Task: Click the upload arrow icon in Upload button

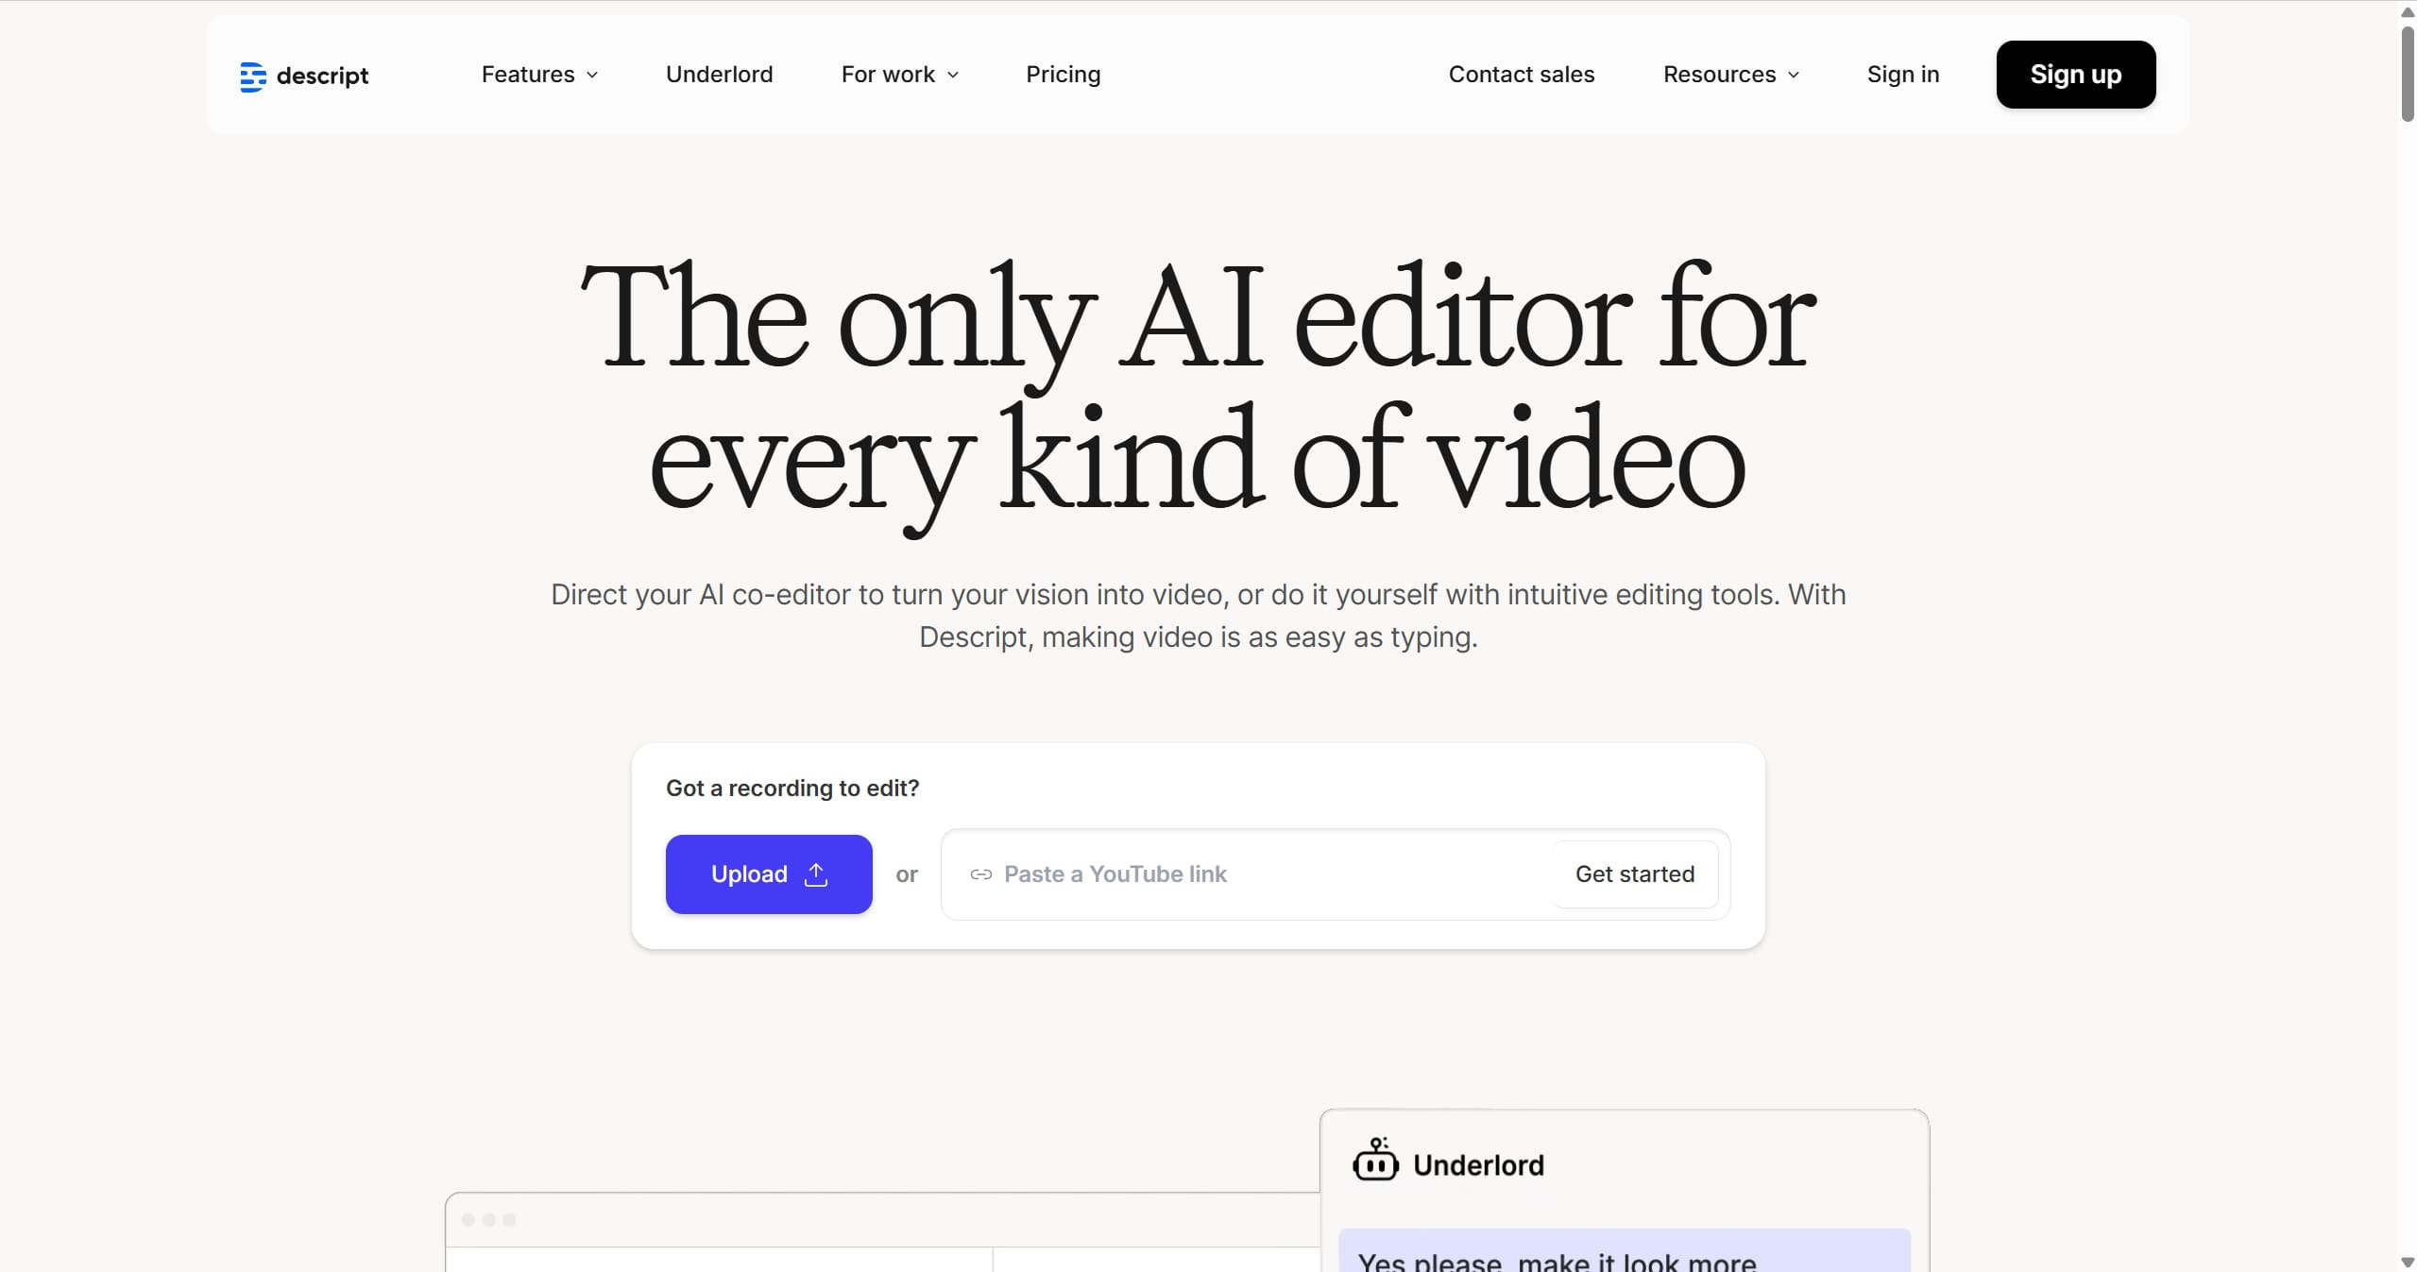Action: [x=816, y=874]
